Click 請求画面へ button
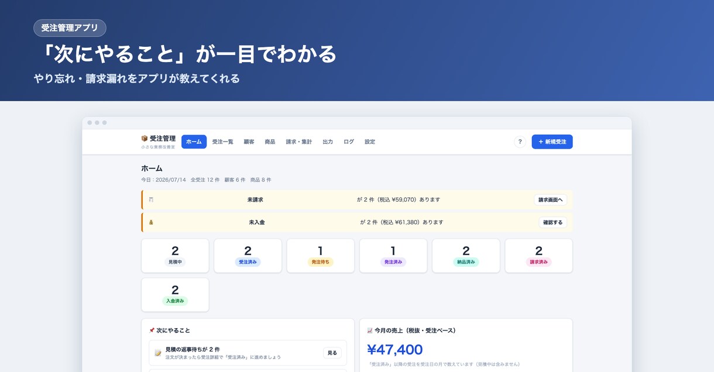 550,199
